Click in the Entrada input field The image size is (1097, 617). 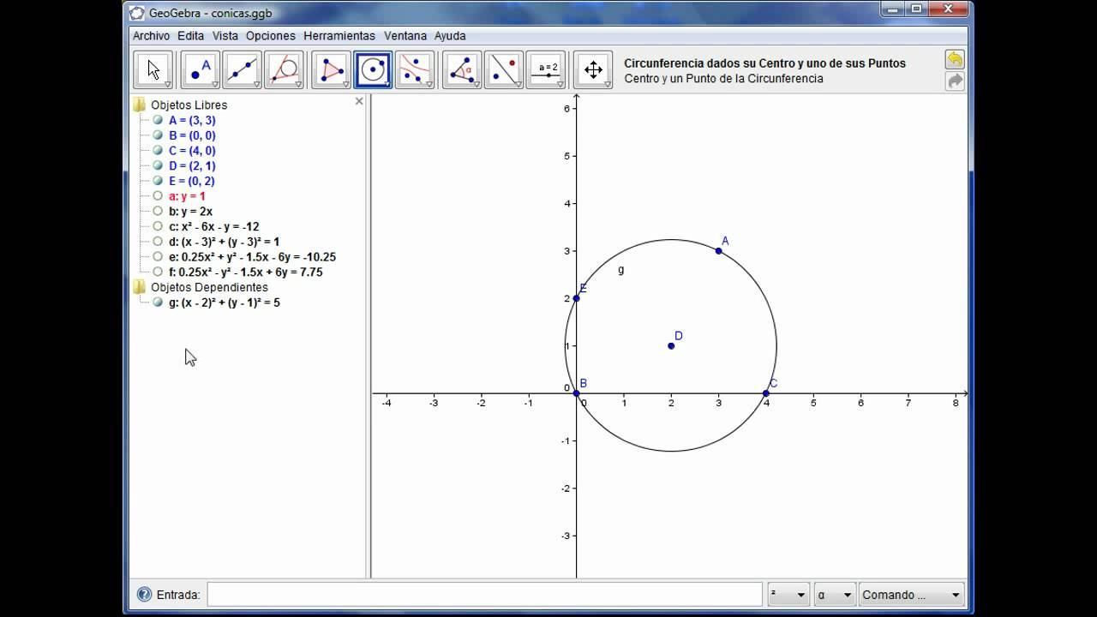(484, 595)
